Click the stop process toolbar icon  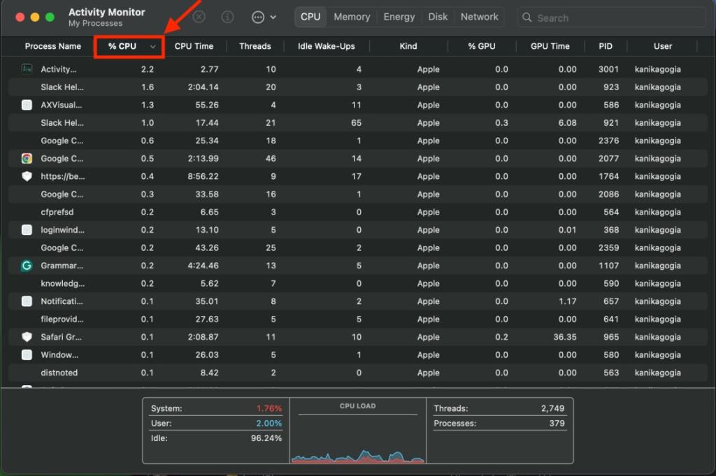click(x=199, y=17)
